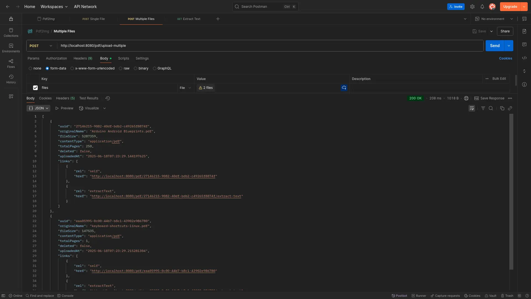The height and width of the screenshot is (299, 531).
Task: Open Trash in the status bar
Action: [507, 296]
